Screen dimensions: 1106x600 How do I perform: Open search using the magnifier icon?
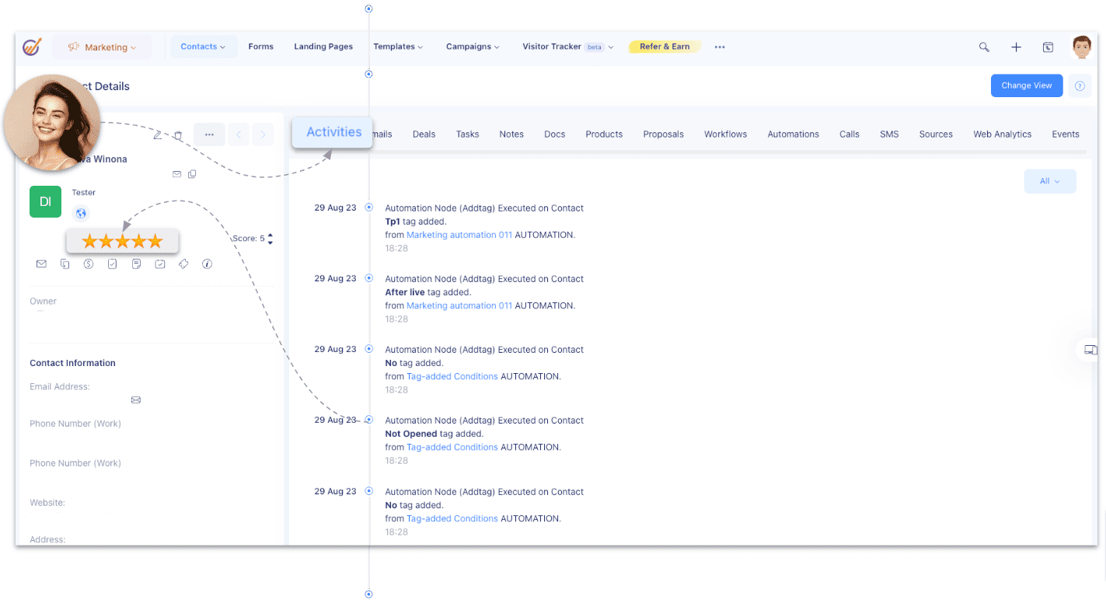pyautogui.click(x=984, y=47)
